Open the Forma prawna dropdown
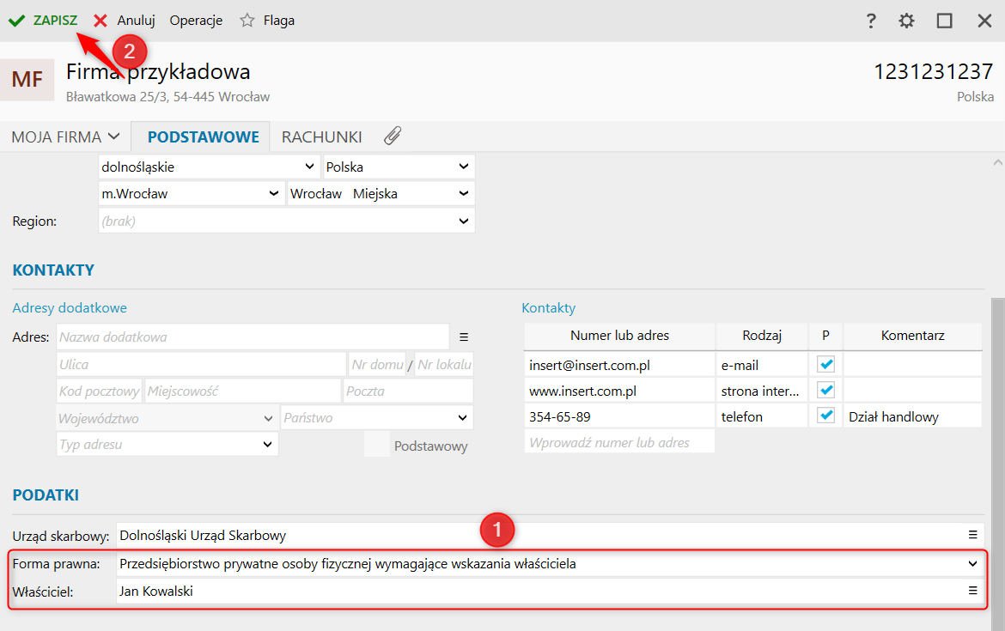The height and width of the screenshot is (631, 1005). pyautogui.click(x=550, y=564)
